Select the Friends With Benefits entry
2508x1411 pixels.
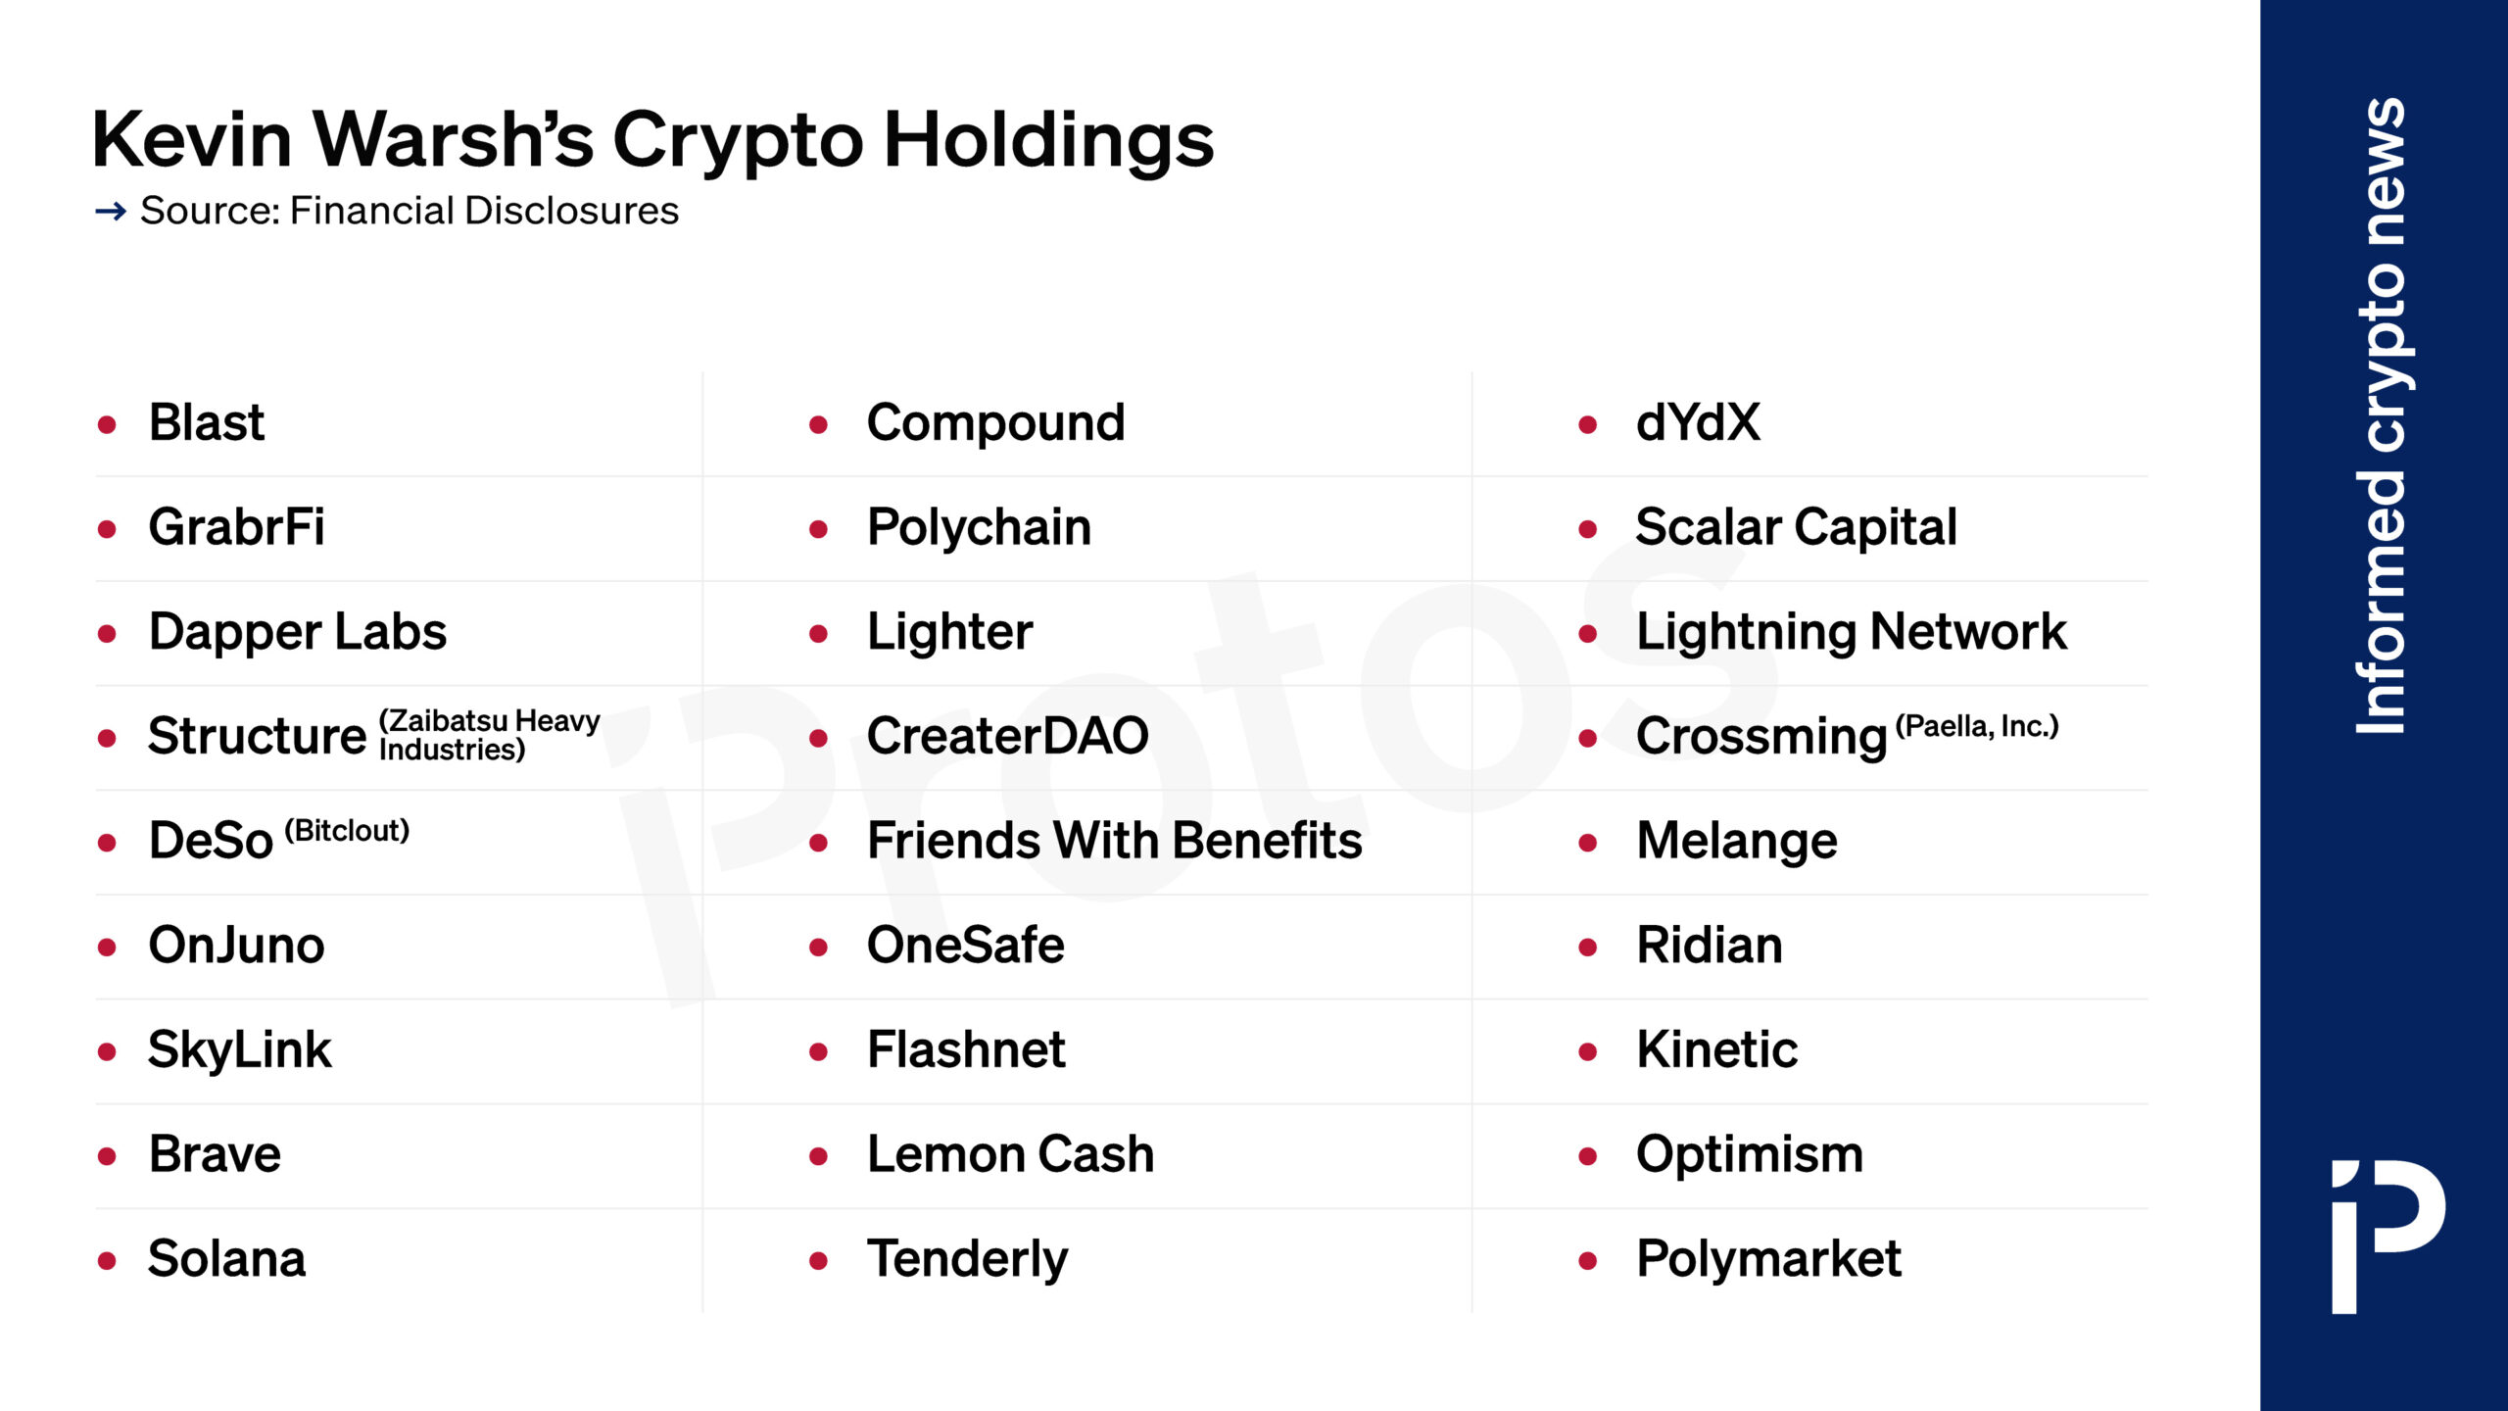coord(1114,841)
